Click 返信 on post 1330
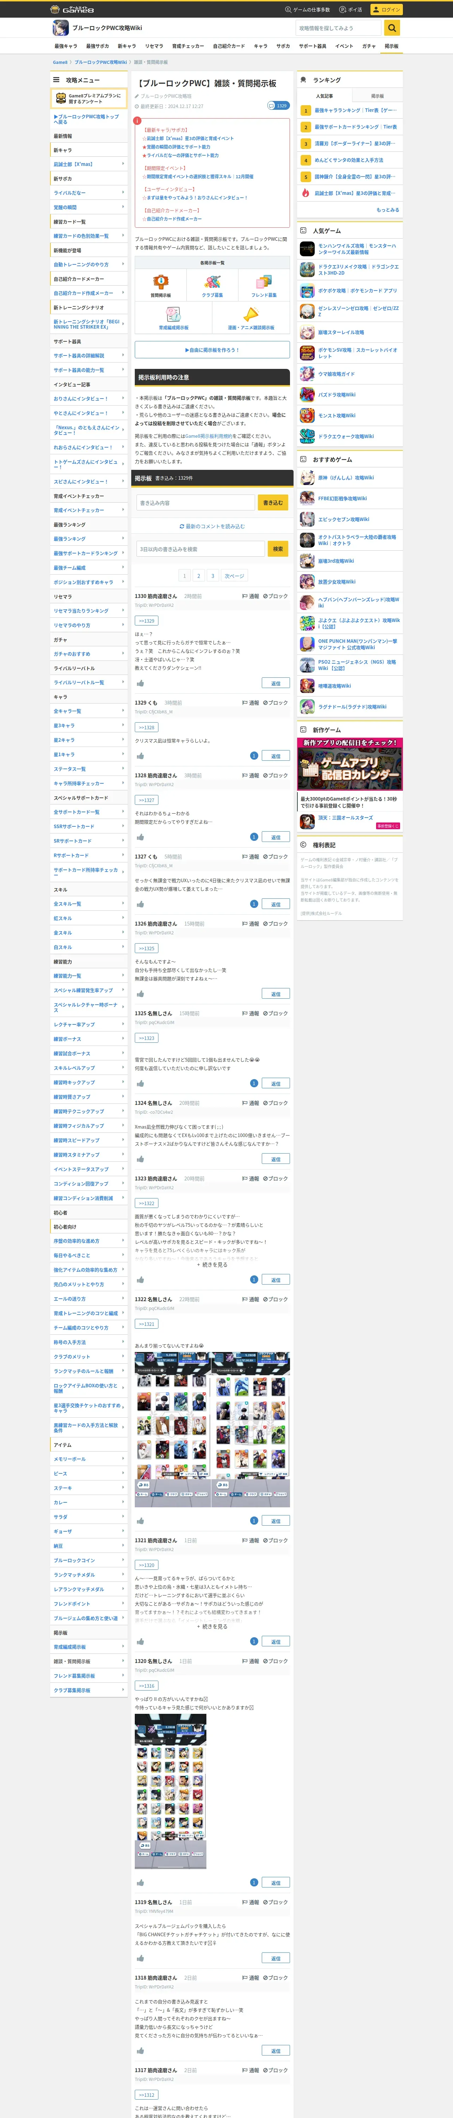The height and width of the screenshot is (2118, 453). pos(276,683)
